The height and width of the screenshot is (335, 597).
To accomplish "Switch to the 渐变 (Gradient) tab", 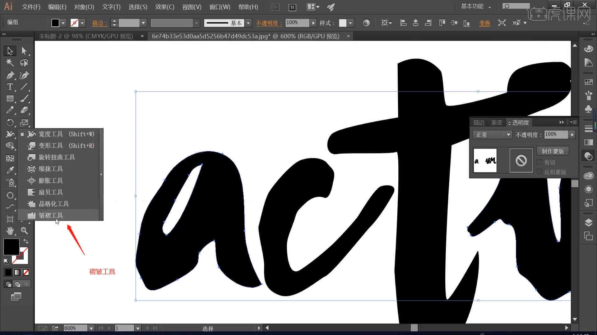I will (496, 122).
